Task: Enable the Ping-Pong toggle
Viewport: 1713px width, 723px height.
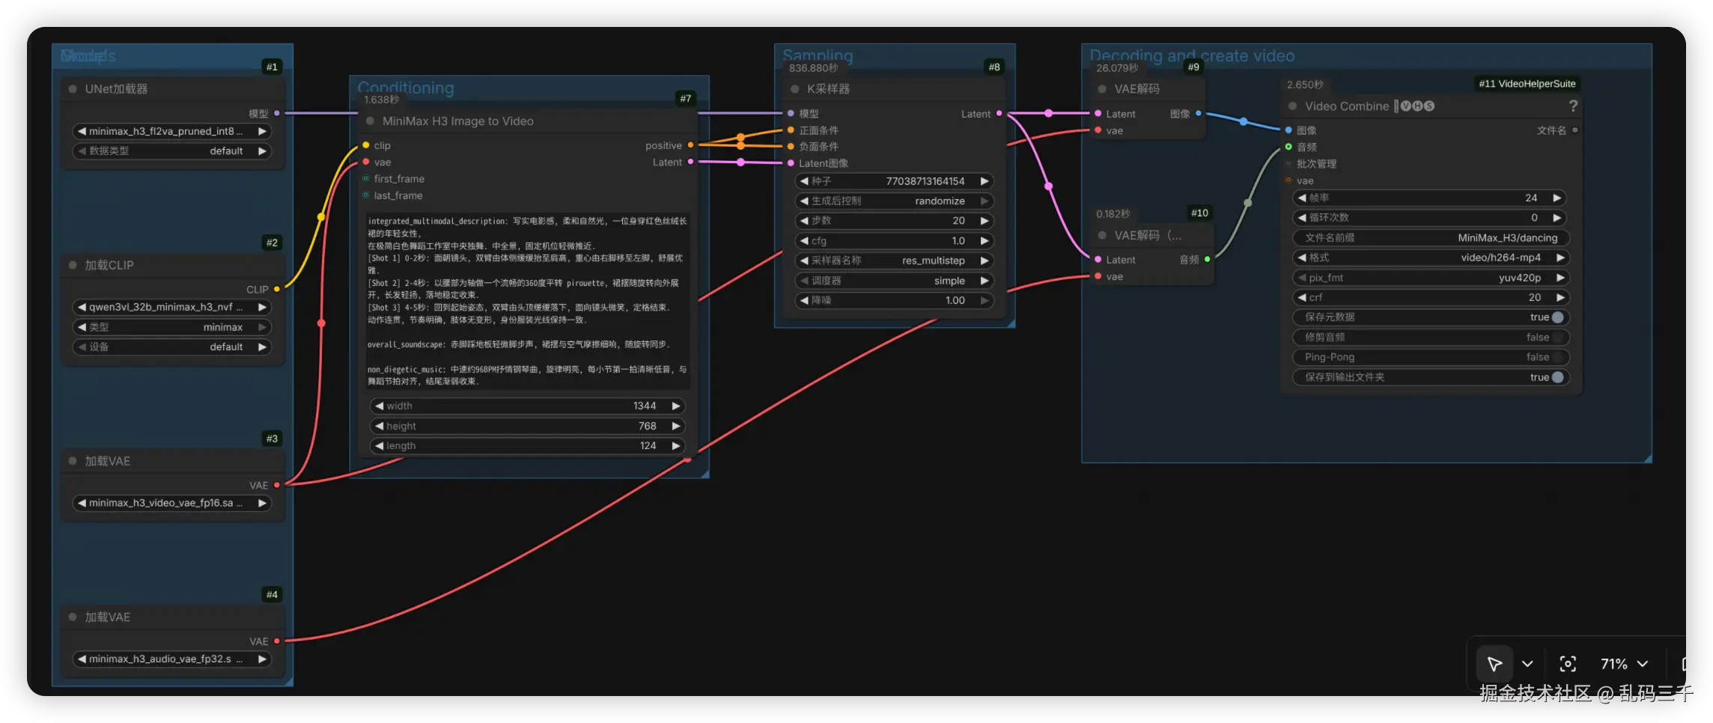Action: [x=1558, y=357]
